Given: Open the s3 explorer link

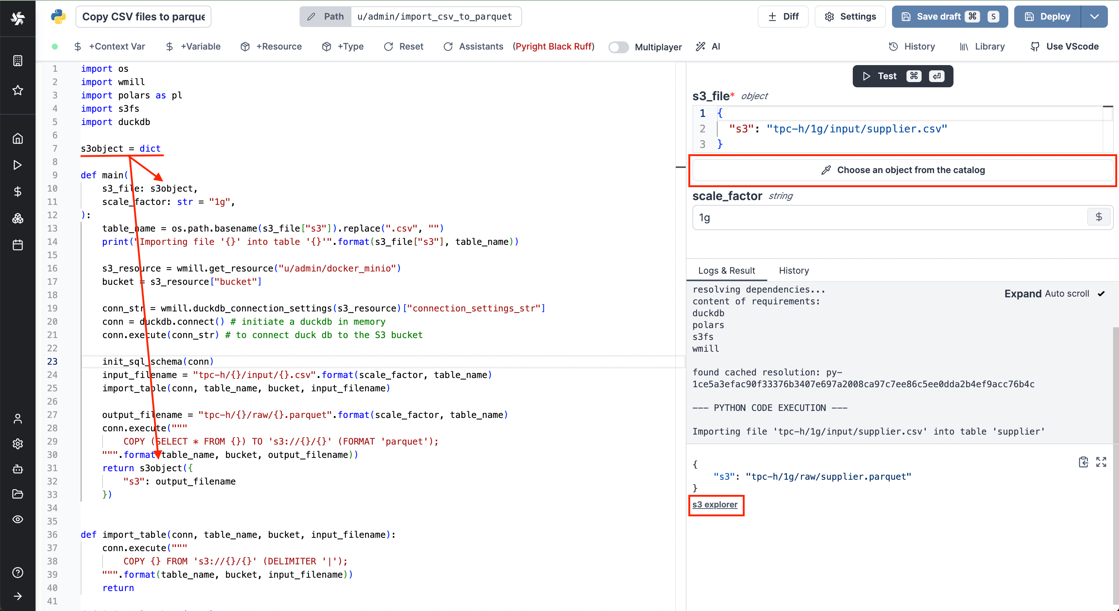Looking at the screenshot, I should (715, 505).
